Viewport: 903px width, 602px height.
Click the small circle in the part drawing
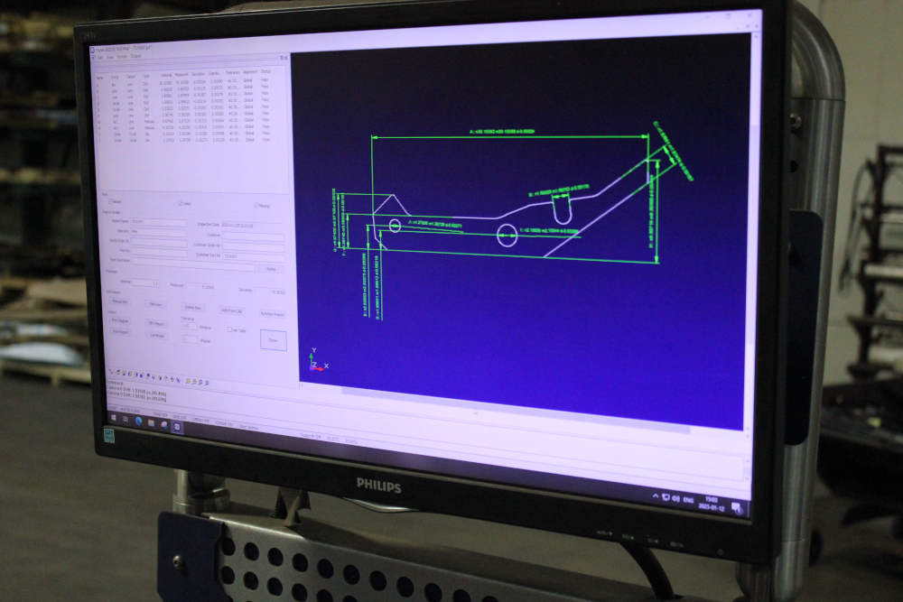click(x=395, y=225)
